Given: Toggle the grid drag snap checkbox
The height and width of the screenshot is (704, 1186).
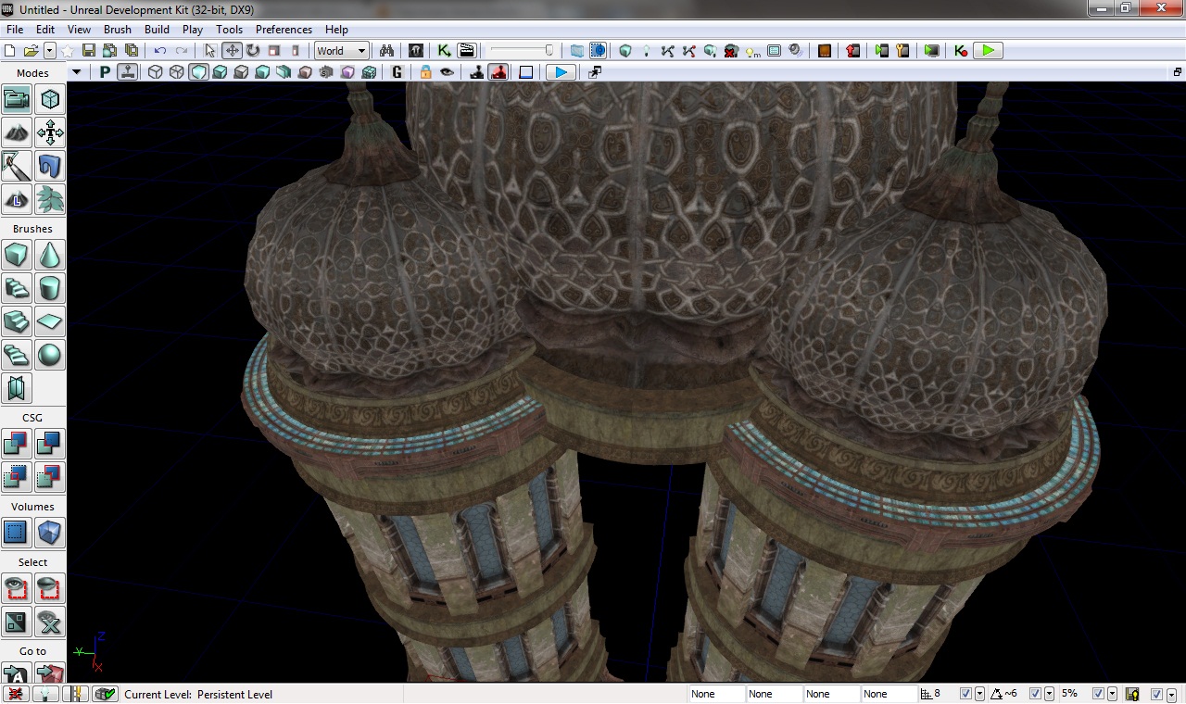Looking at the screenshot, I should [x=965, y=694].
